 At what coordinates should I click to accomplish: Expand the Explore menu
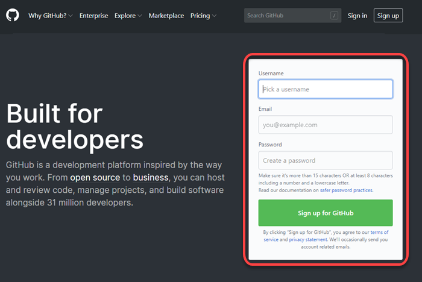[x=128, y=16]
